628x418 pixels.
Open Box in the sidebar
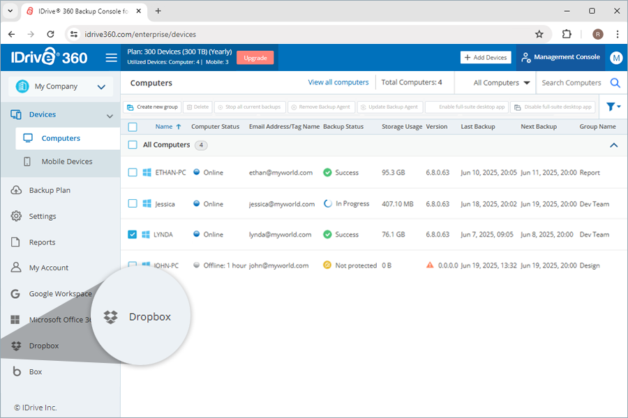coord(35,372)
